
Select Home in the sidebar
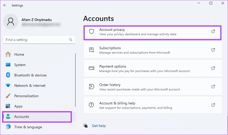click(x=39, y=54)
